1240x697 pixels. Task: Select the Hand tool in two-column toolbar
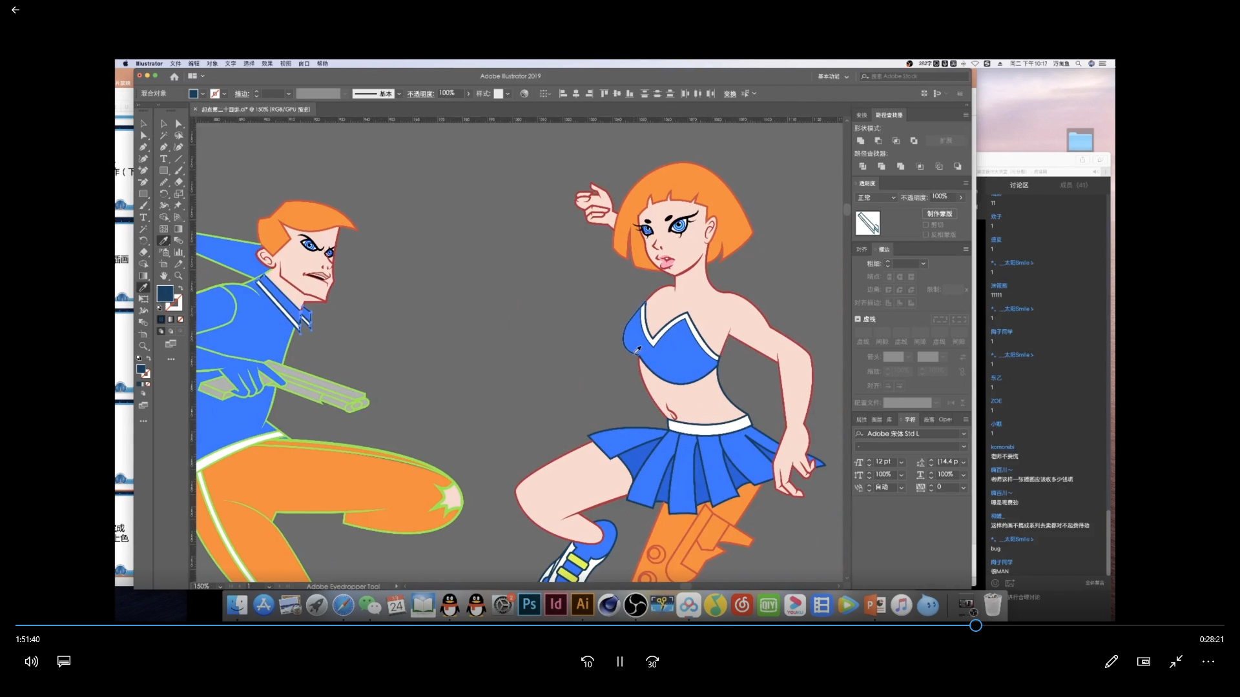coord(163,276)
